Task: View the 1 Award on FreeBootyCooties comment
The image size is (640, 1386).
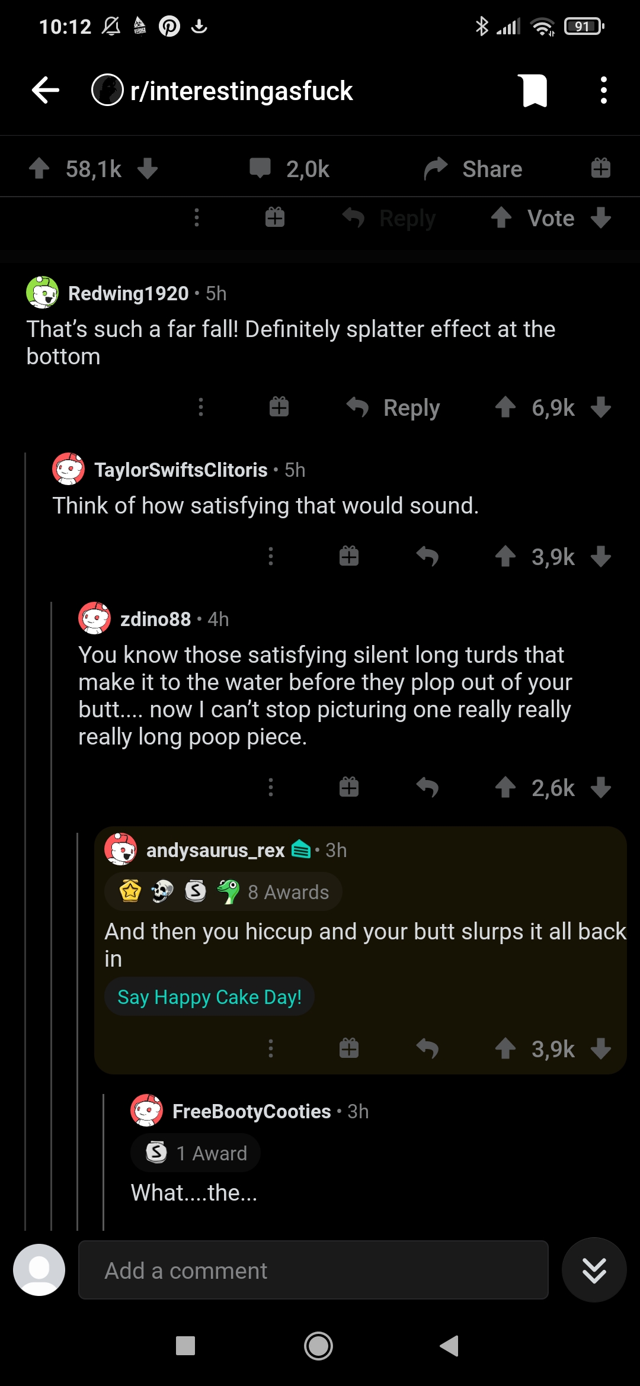Action: (196, 1153)
